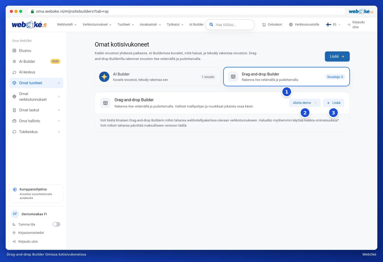Click the Kirjautumistiedot gear icon
Image resolution: width=383 pixels, height=262 pixels.
tap(14, 233)
